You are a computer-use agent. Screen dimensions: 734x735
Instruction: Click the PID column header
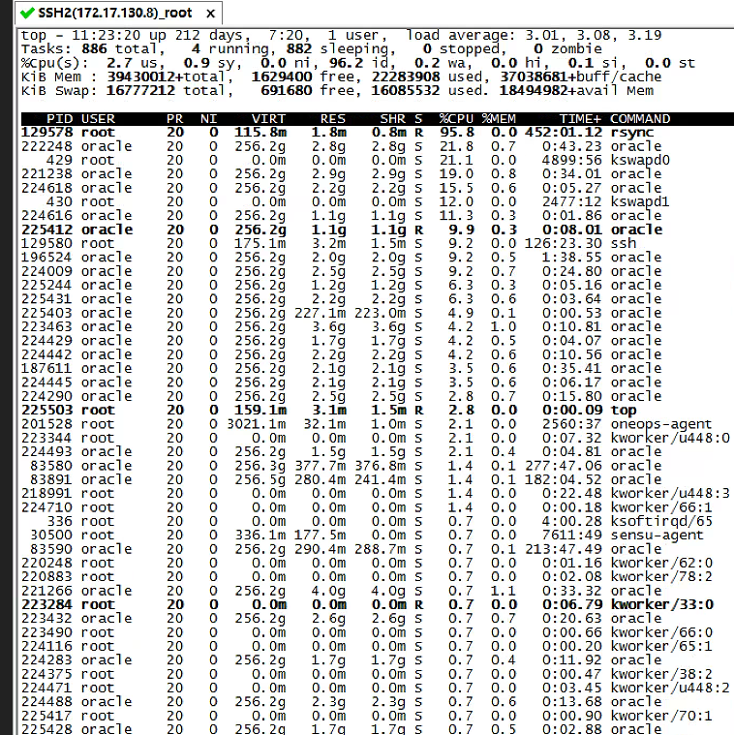tap(59, 119)
